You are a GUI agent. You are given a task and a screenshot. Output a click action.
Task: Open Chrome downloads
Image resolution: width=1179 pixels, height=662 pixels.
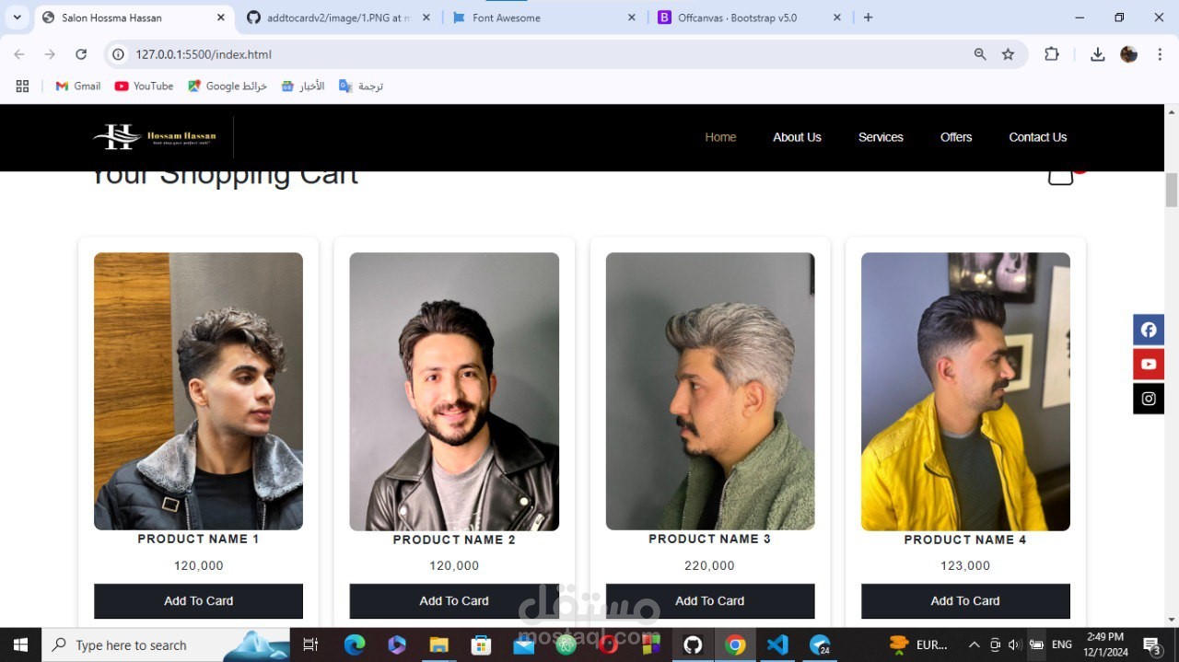(1097, 54)
